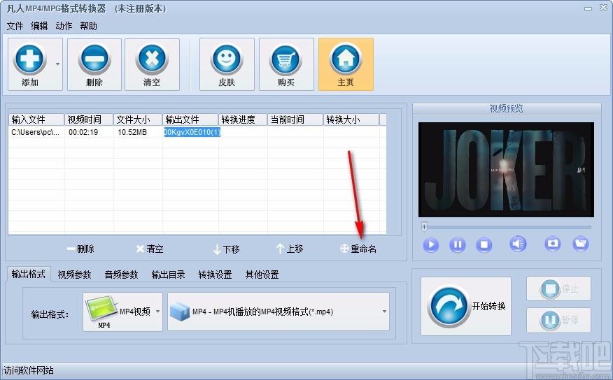Screen dimensions: 613x380
Task: Click 删除 below the file list
Action: (x=81, y=249)
